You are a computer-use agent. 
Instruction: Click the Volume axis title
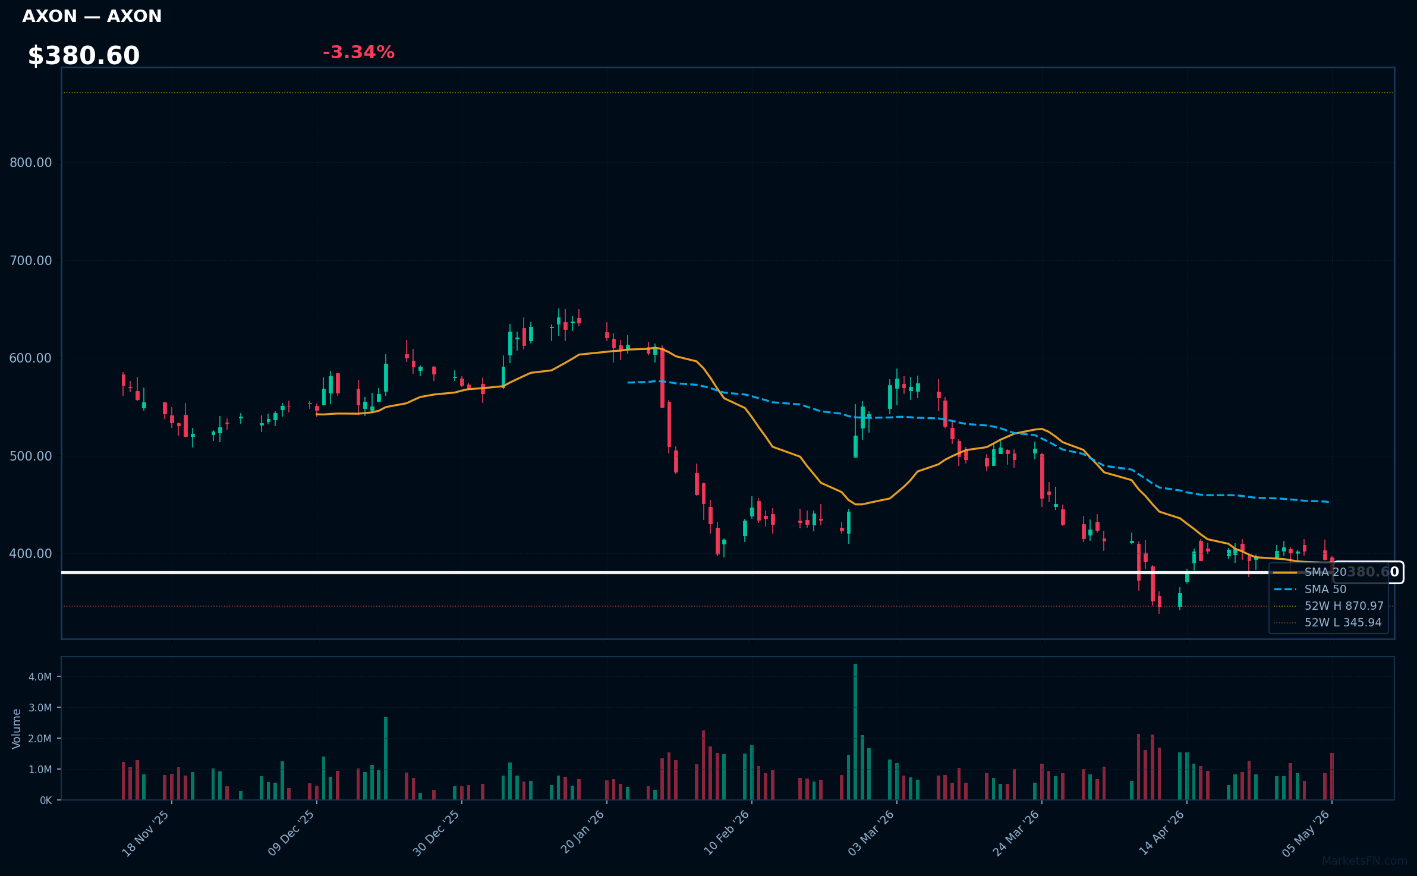pyautogui.click(x=17, y=729)
